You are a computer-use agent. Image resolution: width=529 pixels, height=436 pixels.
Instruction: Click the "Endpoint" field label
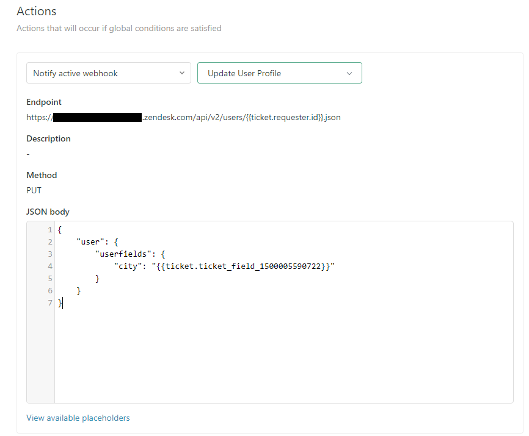(44, 102)
